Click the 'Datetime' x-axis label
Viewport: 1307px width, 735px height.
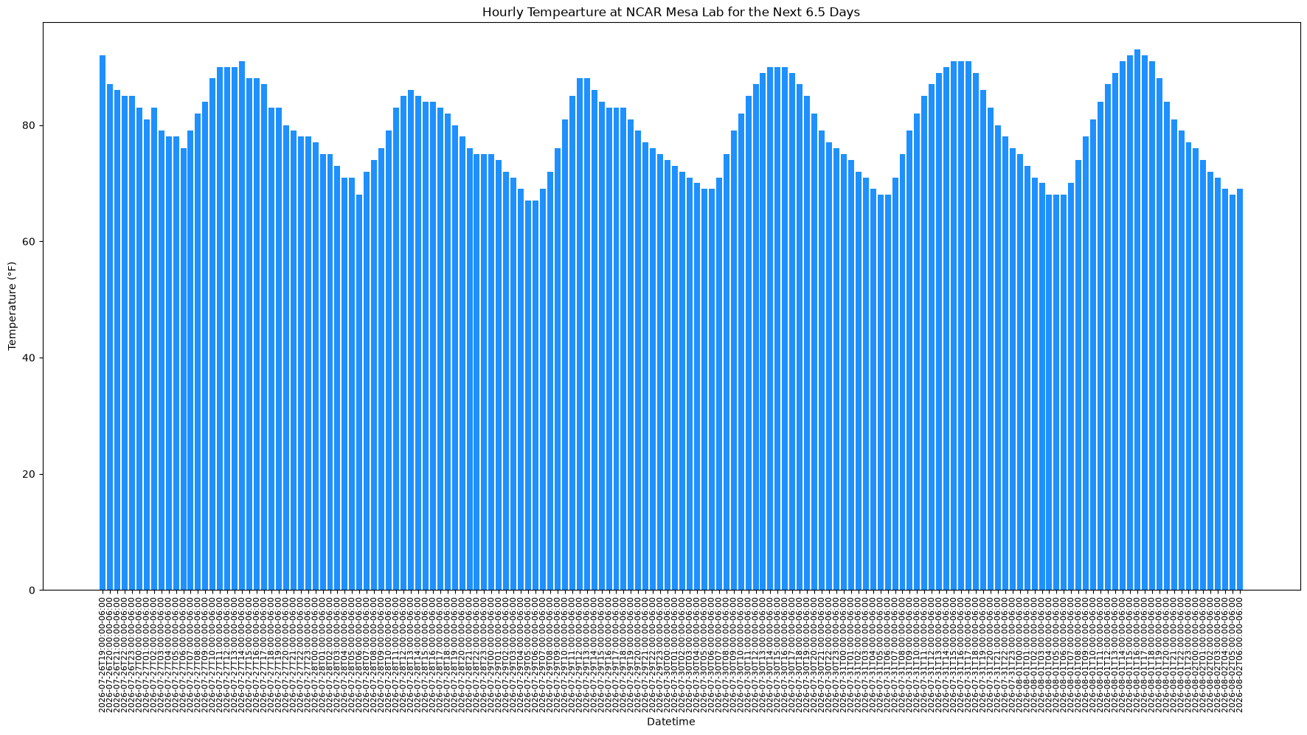click(x=671, y=722)
